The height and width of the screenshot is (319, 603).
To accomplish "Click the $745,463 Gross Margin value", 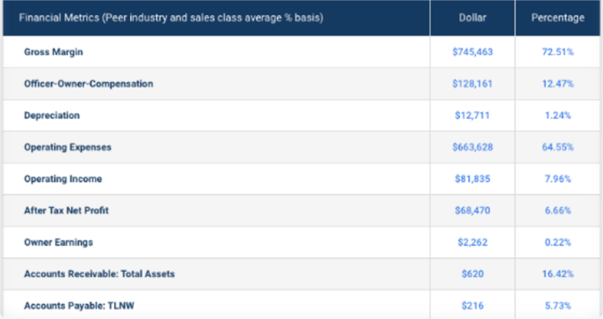I will (x=472, y=52).
